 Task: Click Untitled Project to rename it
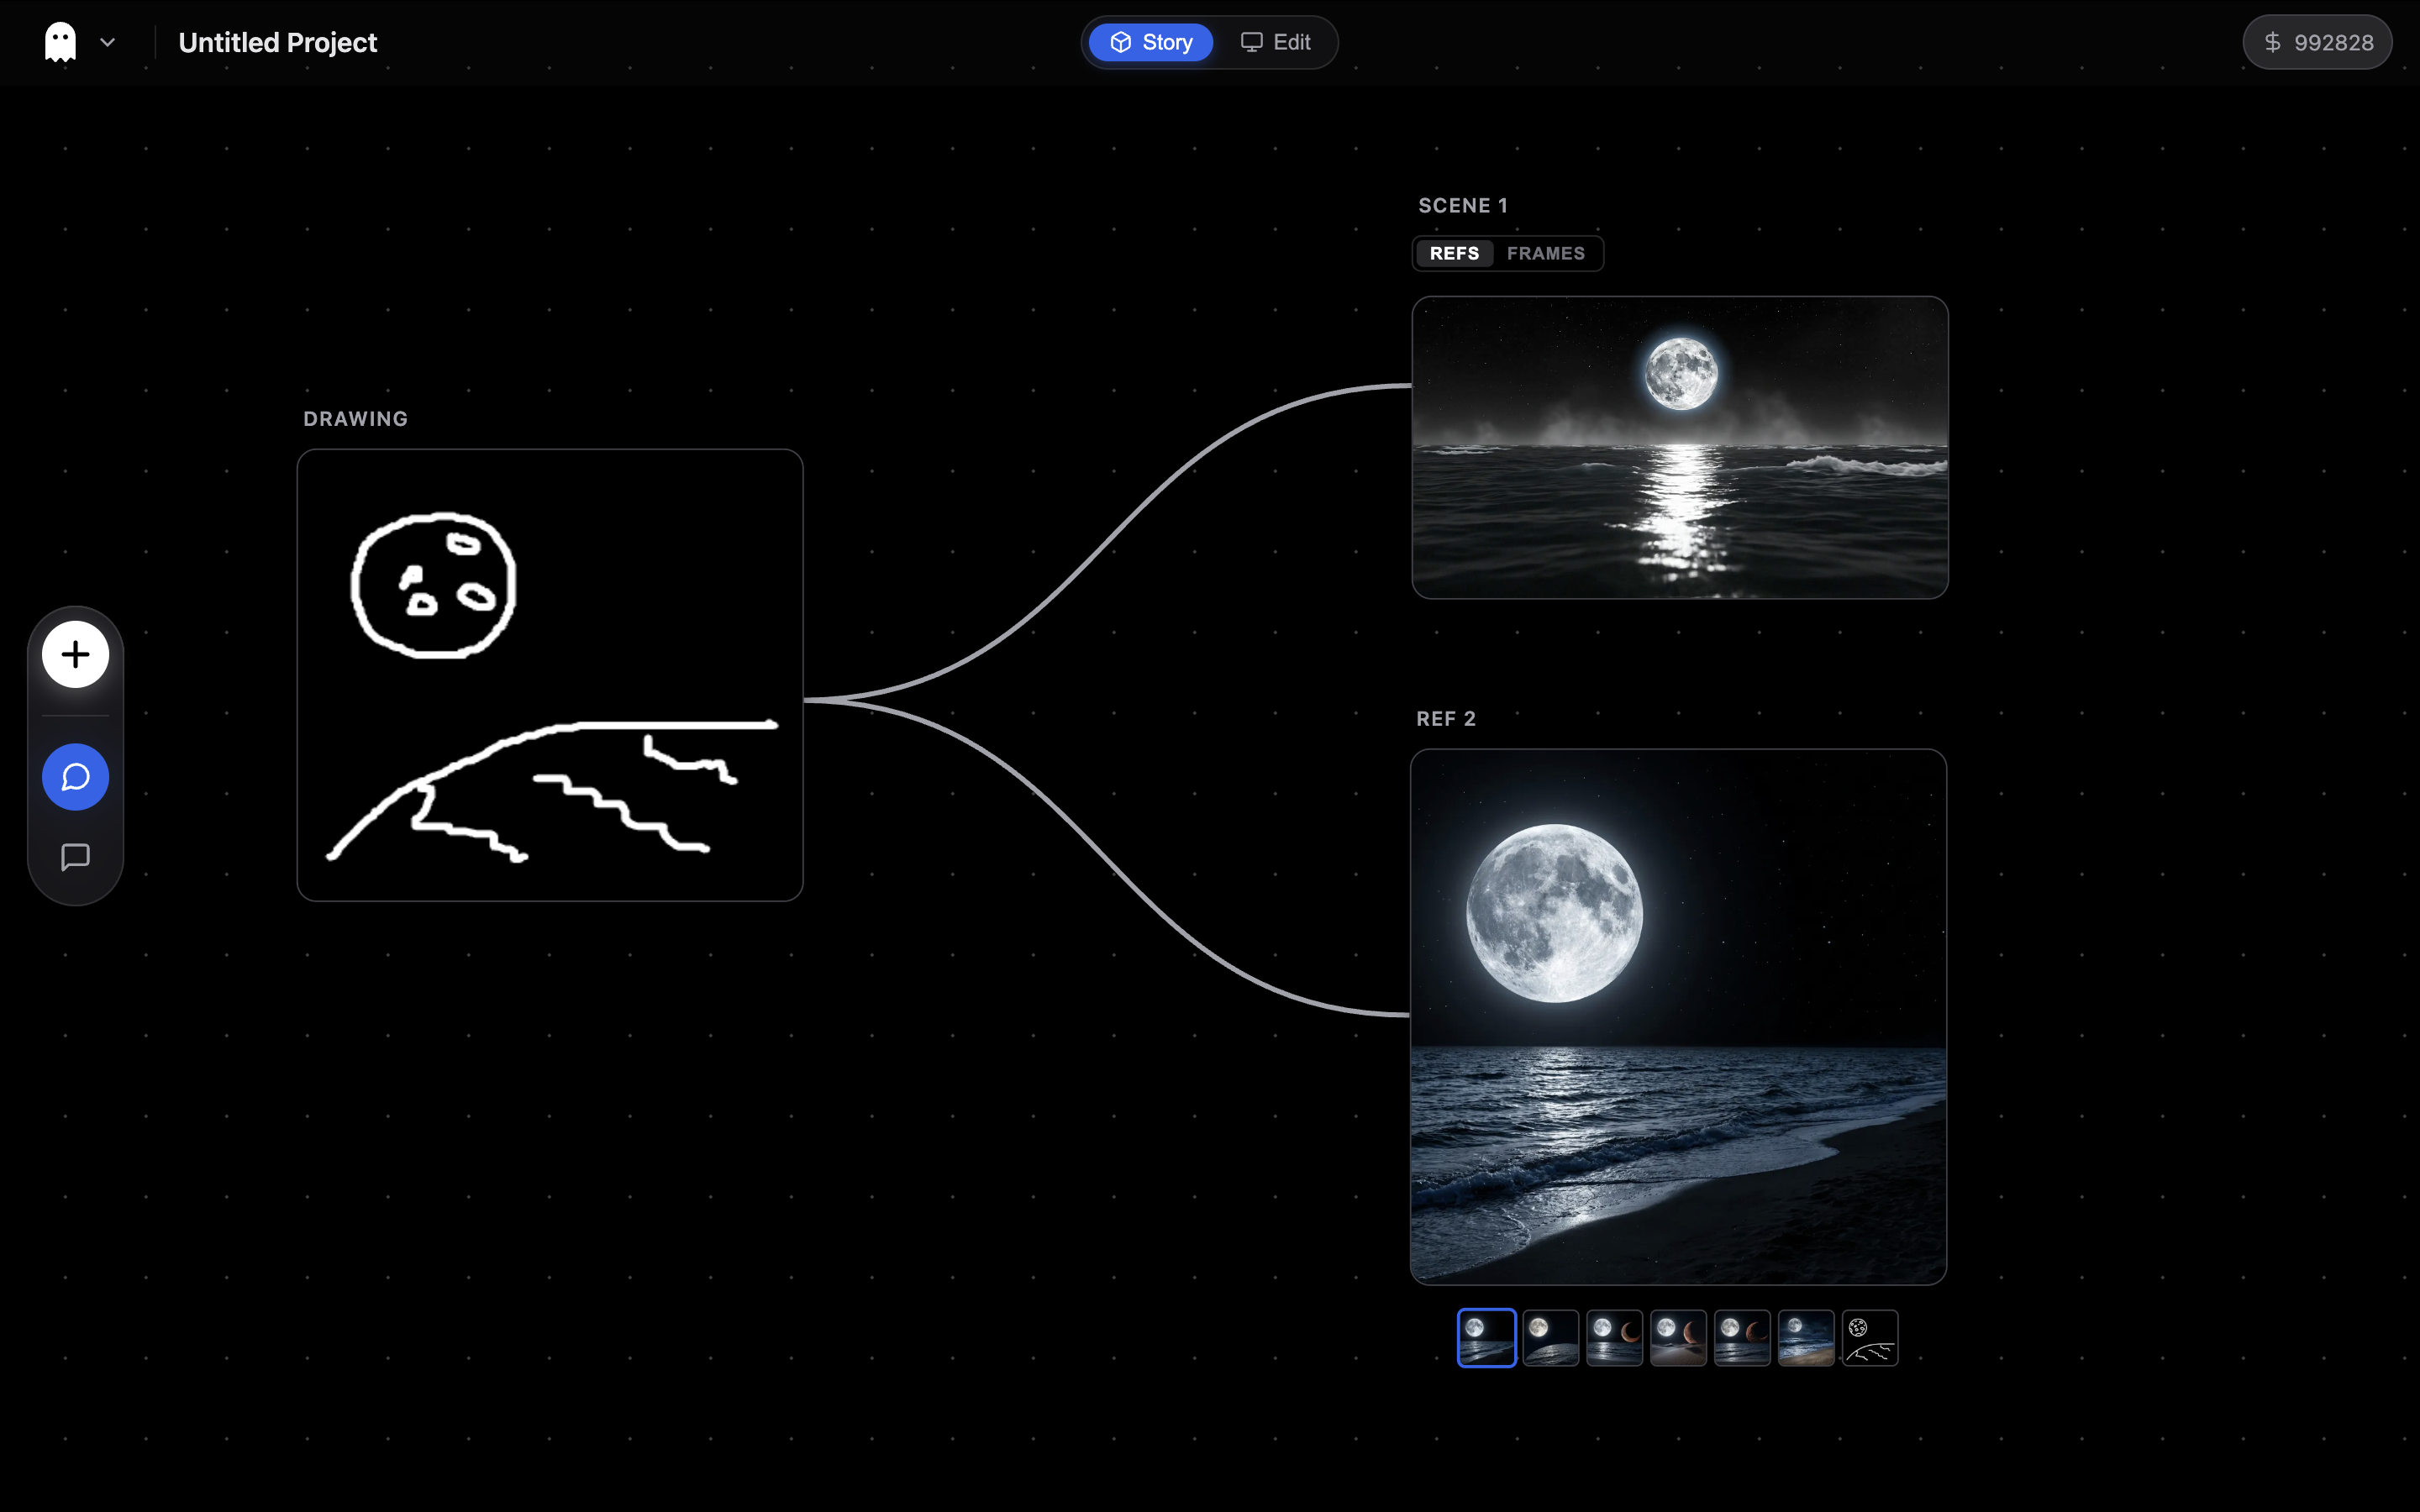tap(277, 42)
